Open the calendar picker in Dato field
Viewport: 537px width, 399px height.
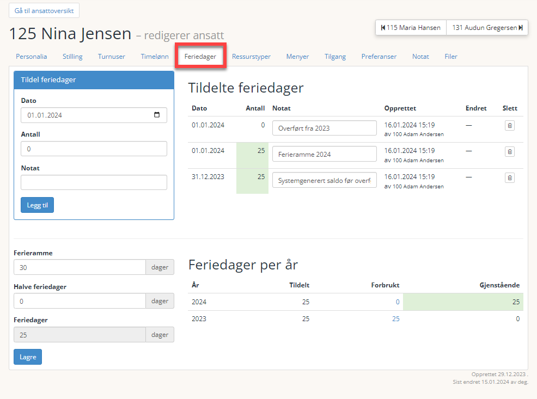[x=157, y=115]
